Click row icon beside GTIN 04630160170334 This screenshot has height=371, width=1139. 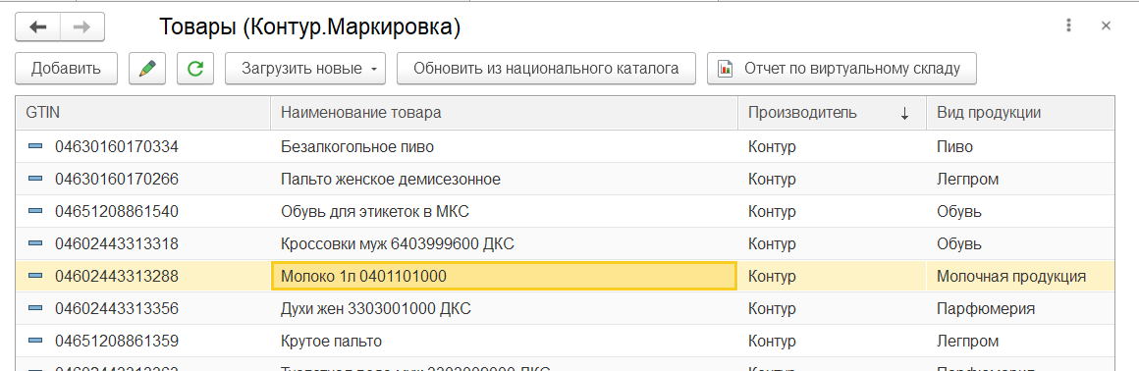(35, 147)
